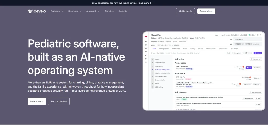
Task: Click the Get in touch button
Action: (x=185, y=11)
